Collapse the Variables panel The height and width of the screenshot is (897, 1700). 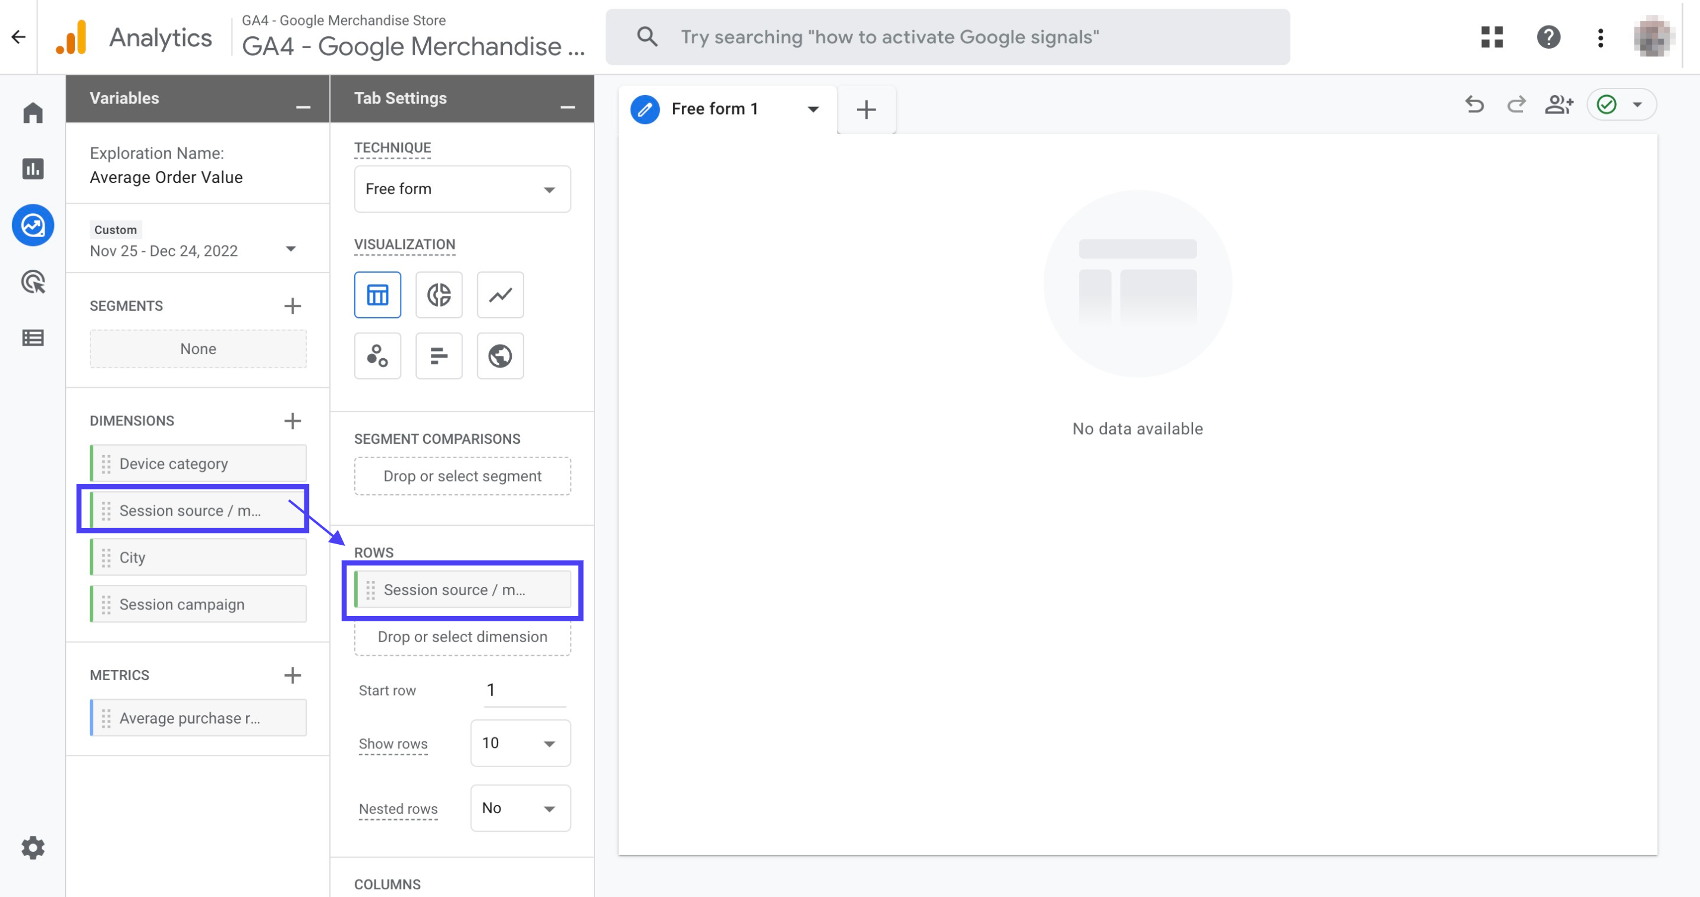tap(303, 107)
